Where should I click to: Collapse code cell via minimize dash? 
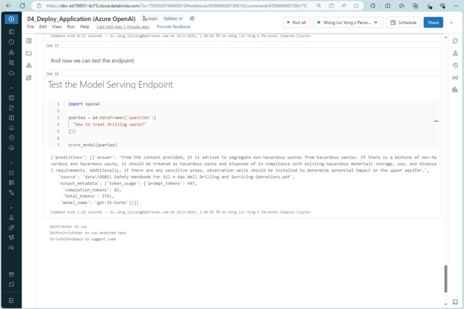(436, 121)
